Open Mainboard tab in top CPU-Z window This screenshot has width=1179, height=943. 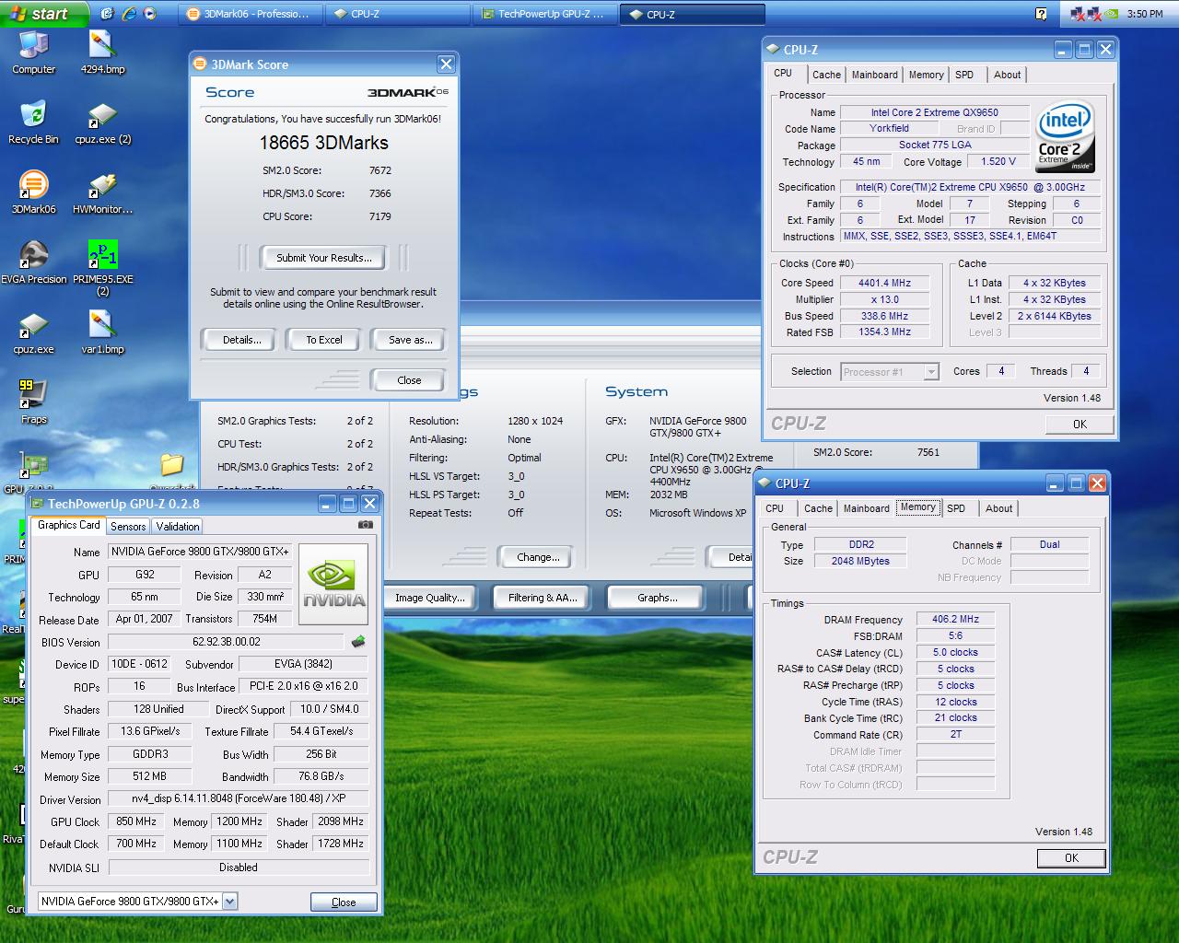(x=874, y=76)
